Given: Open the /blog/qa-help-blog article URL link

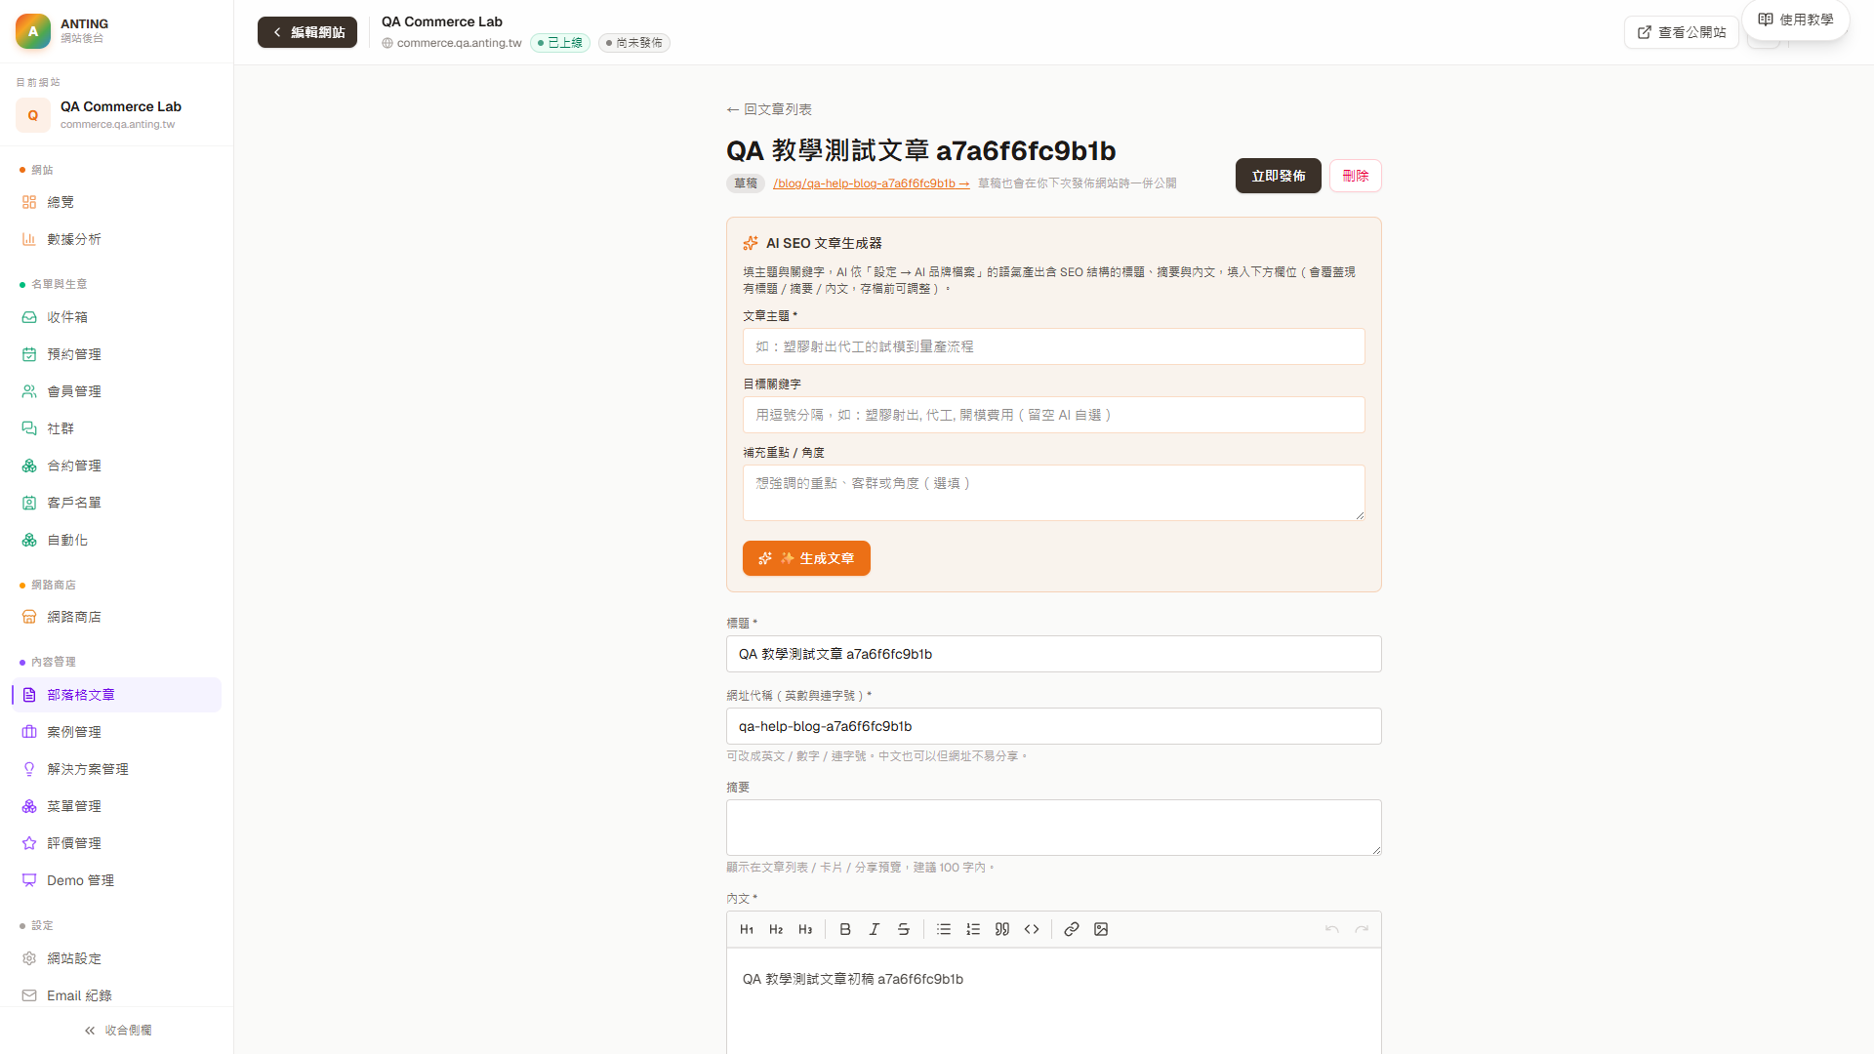Looking at the screenshot, I should pos(872,183).
